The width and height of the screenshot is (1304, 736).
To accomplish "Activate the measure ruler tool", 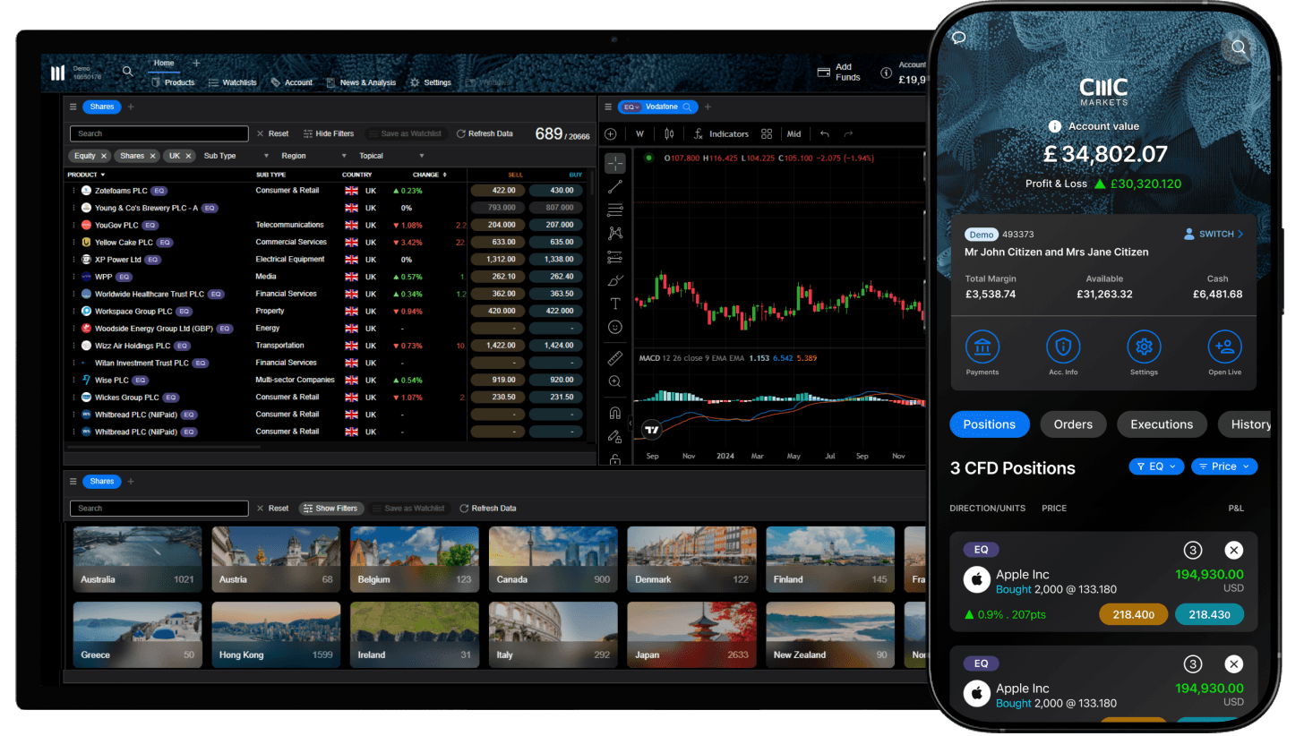I will click(614, 357).
